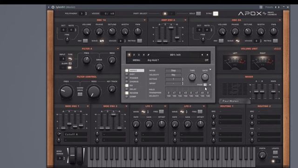
Task: Click the 001: Init preset name
Action: pos(175,55)
